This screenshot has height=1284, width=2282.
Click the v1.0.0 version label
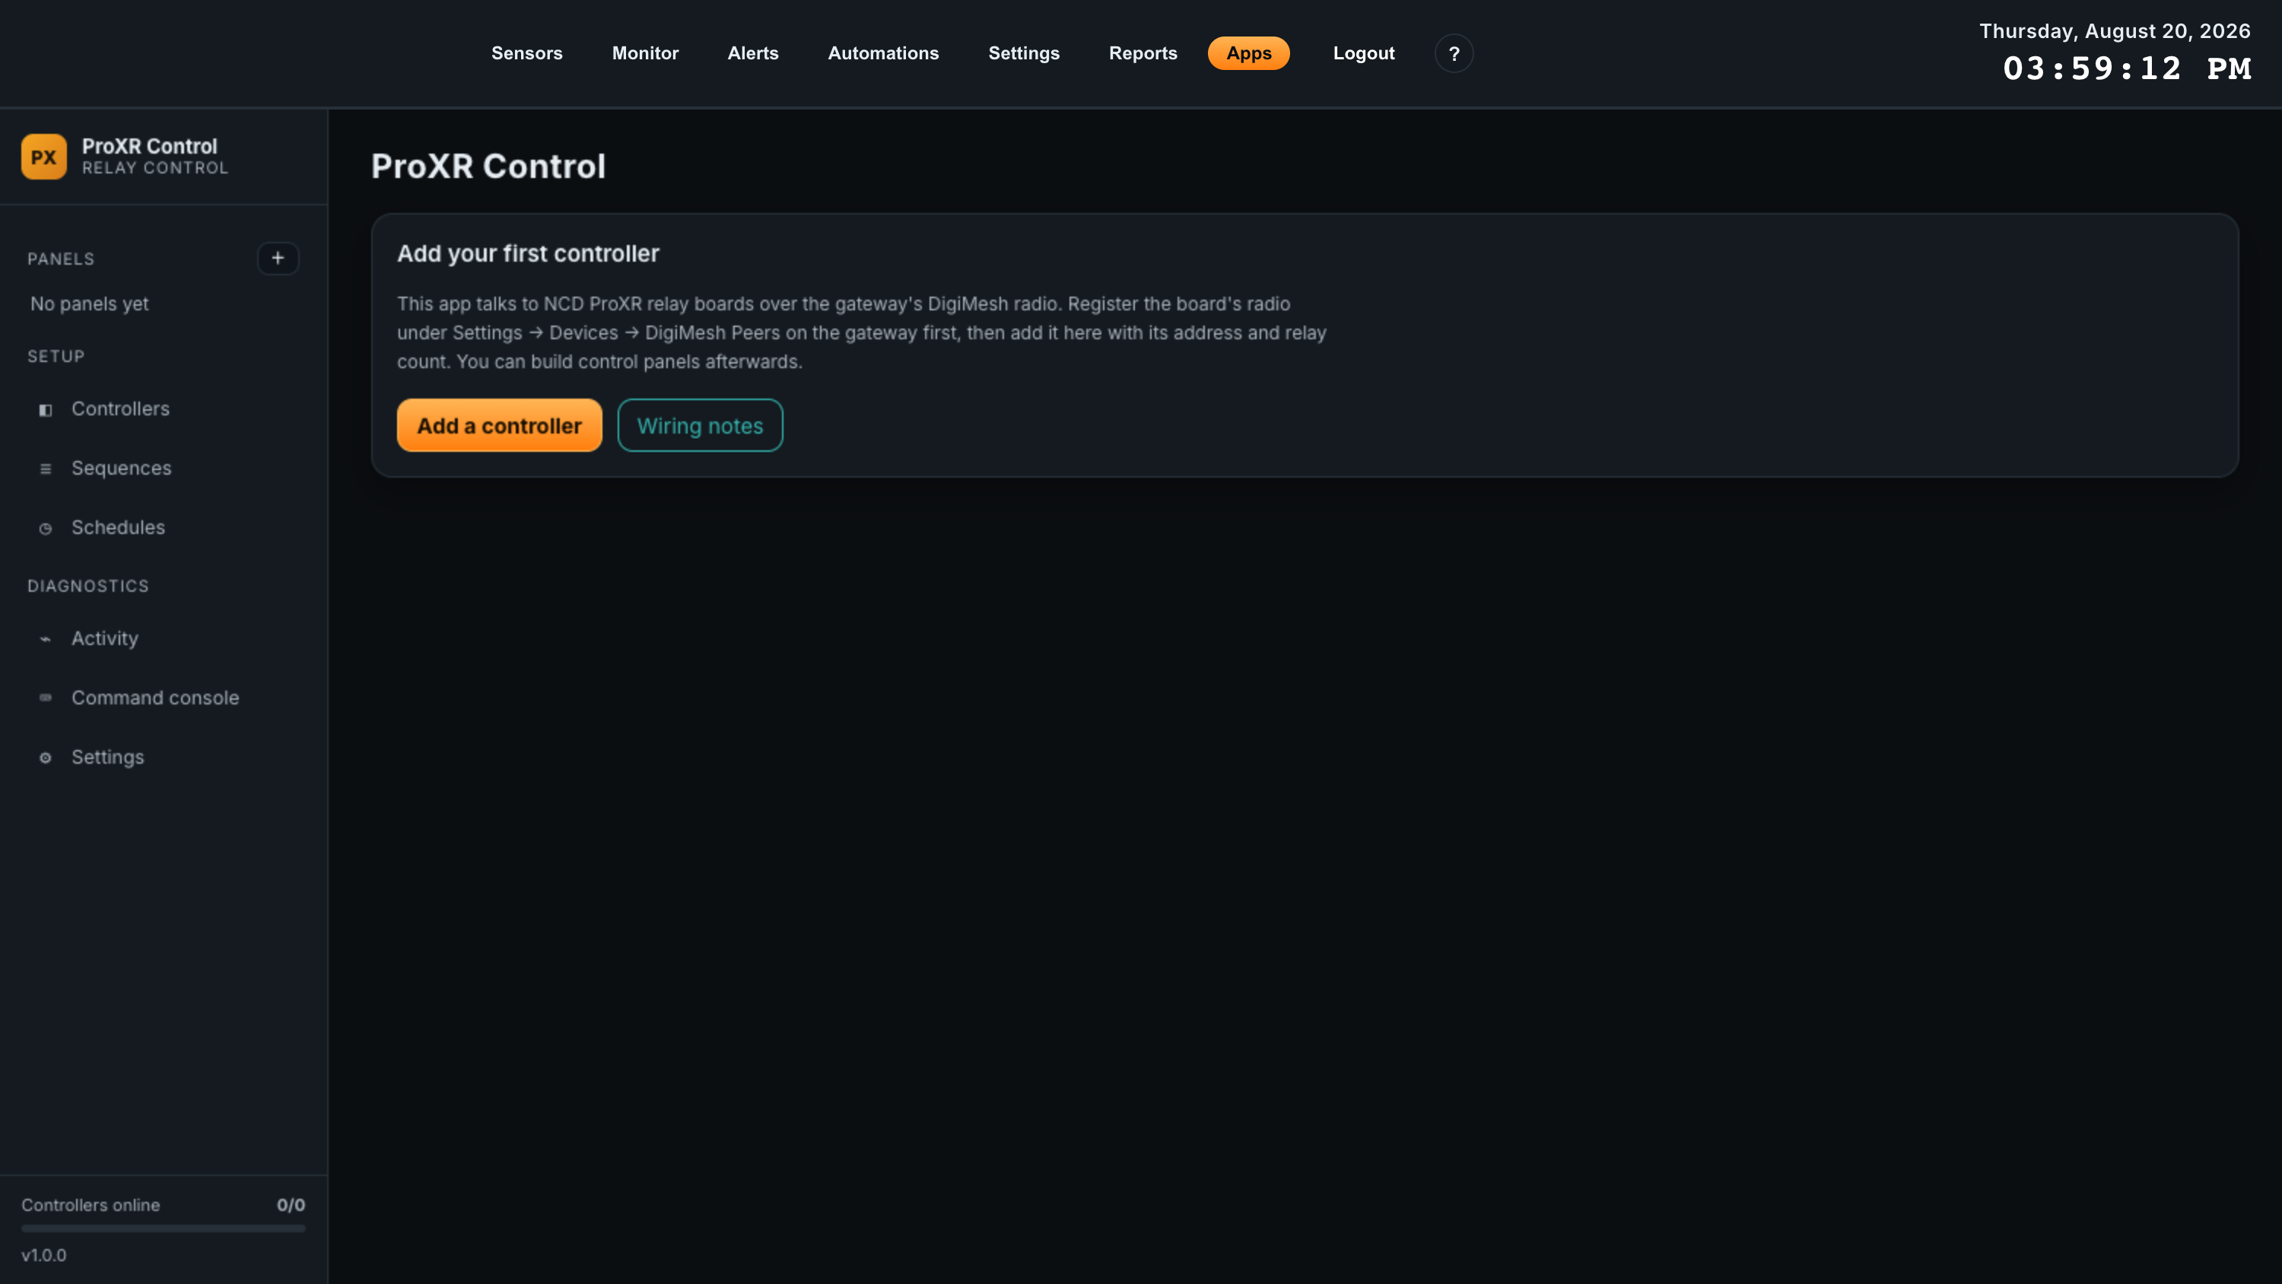pyautogui.click(x=43, y=1255)
